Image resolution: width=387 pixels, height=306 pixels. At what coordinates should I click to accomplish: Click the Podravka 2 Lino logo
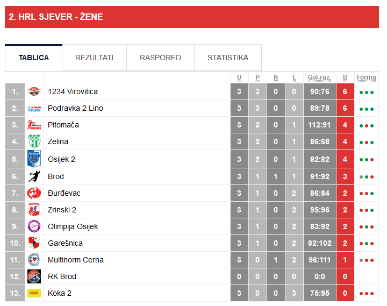pyautogui.click(x=34, y=109)
